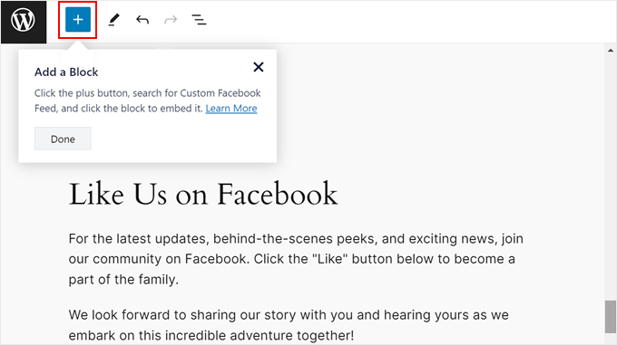The height and width of the screenshot is (345, 617).
Task: Undo the last change
Action: [142, 20]
